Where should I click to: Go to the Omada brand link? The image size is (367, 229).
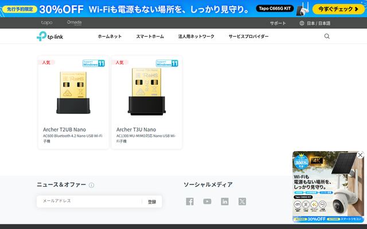point(74,23)
